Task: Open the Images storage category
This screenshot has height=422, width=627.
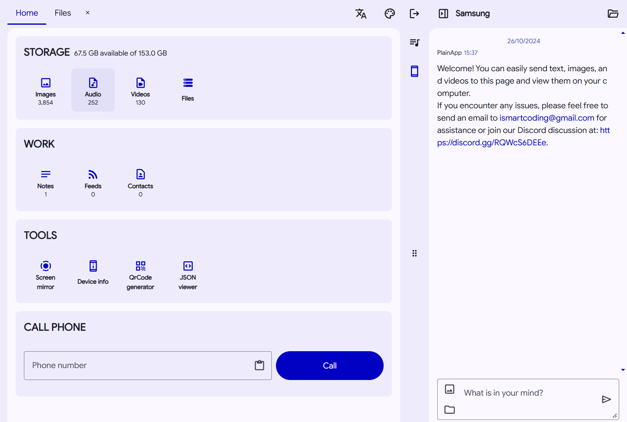Action: click(x=45, y=90)
